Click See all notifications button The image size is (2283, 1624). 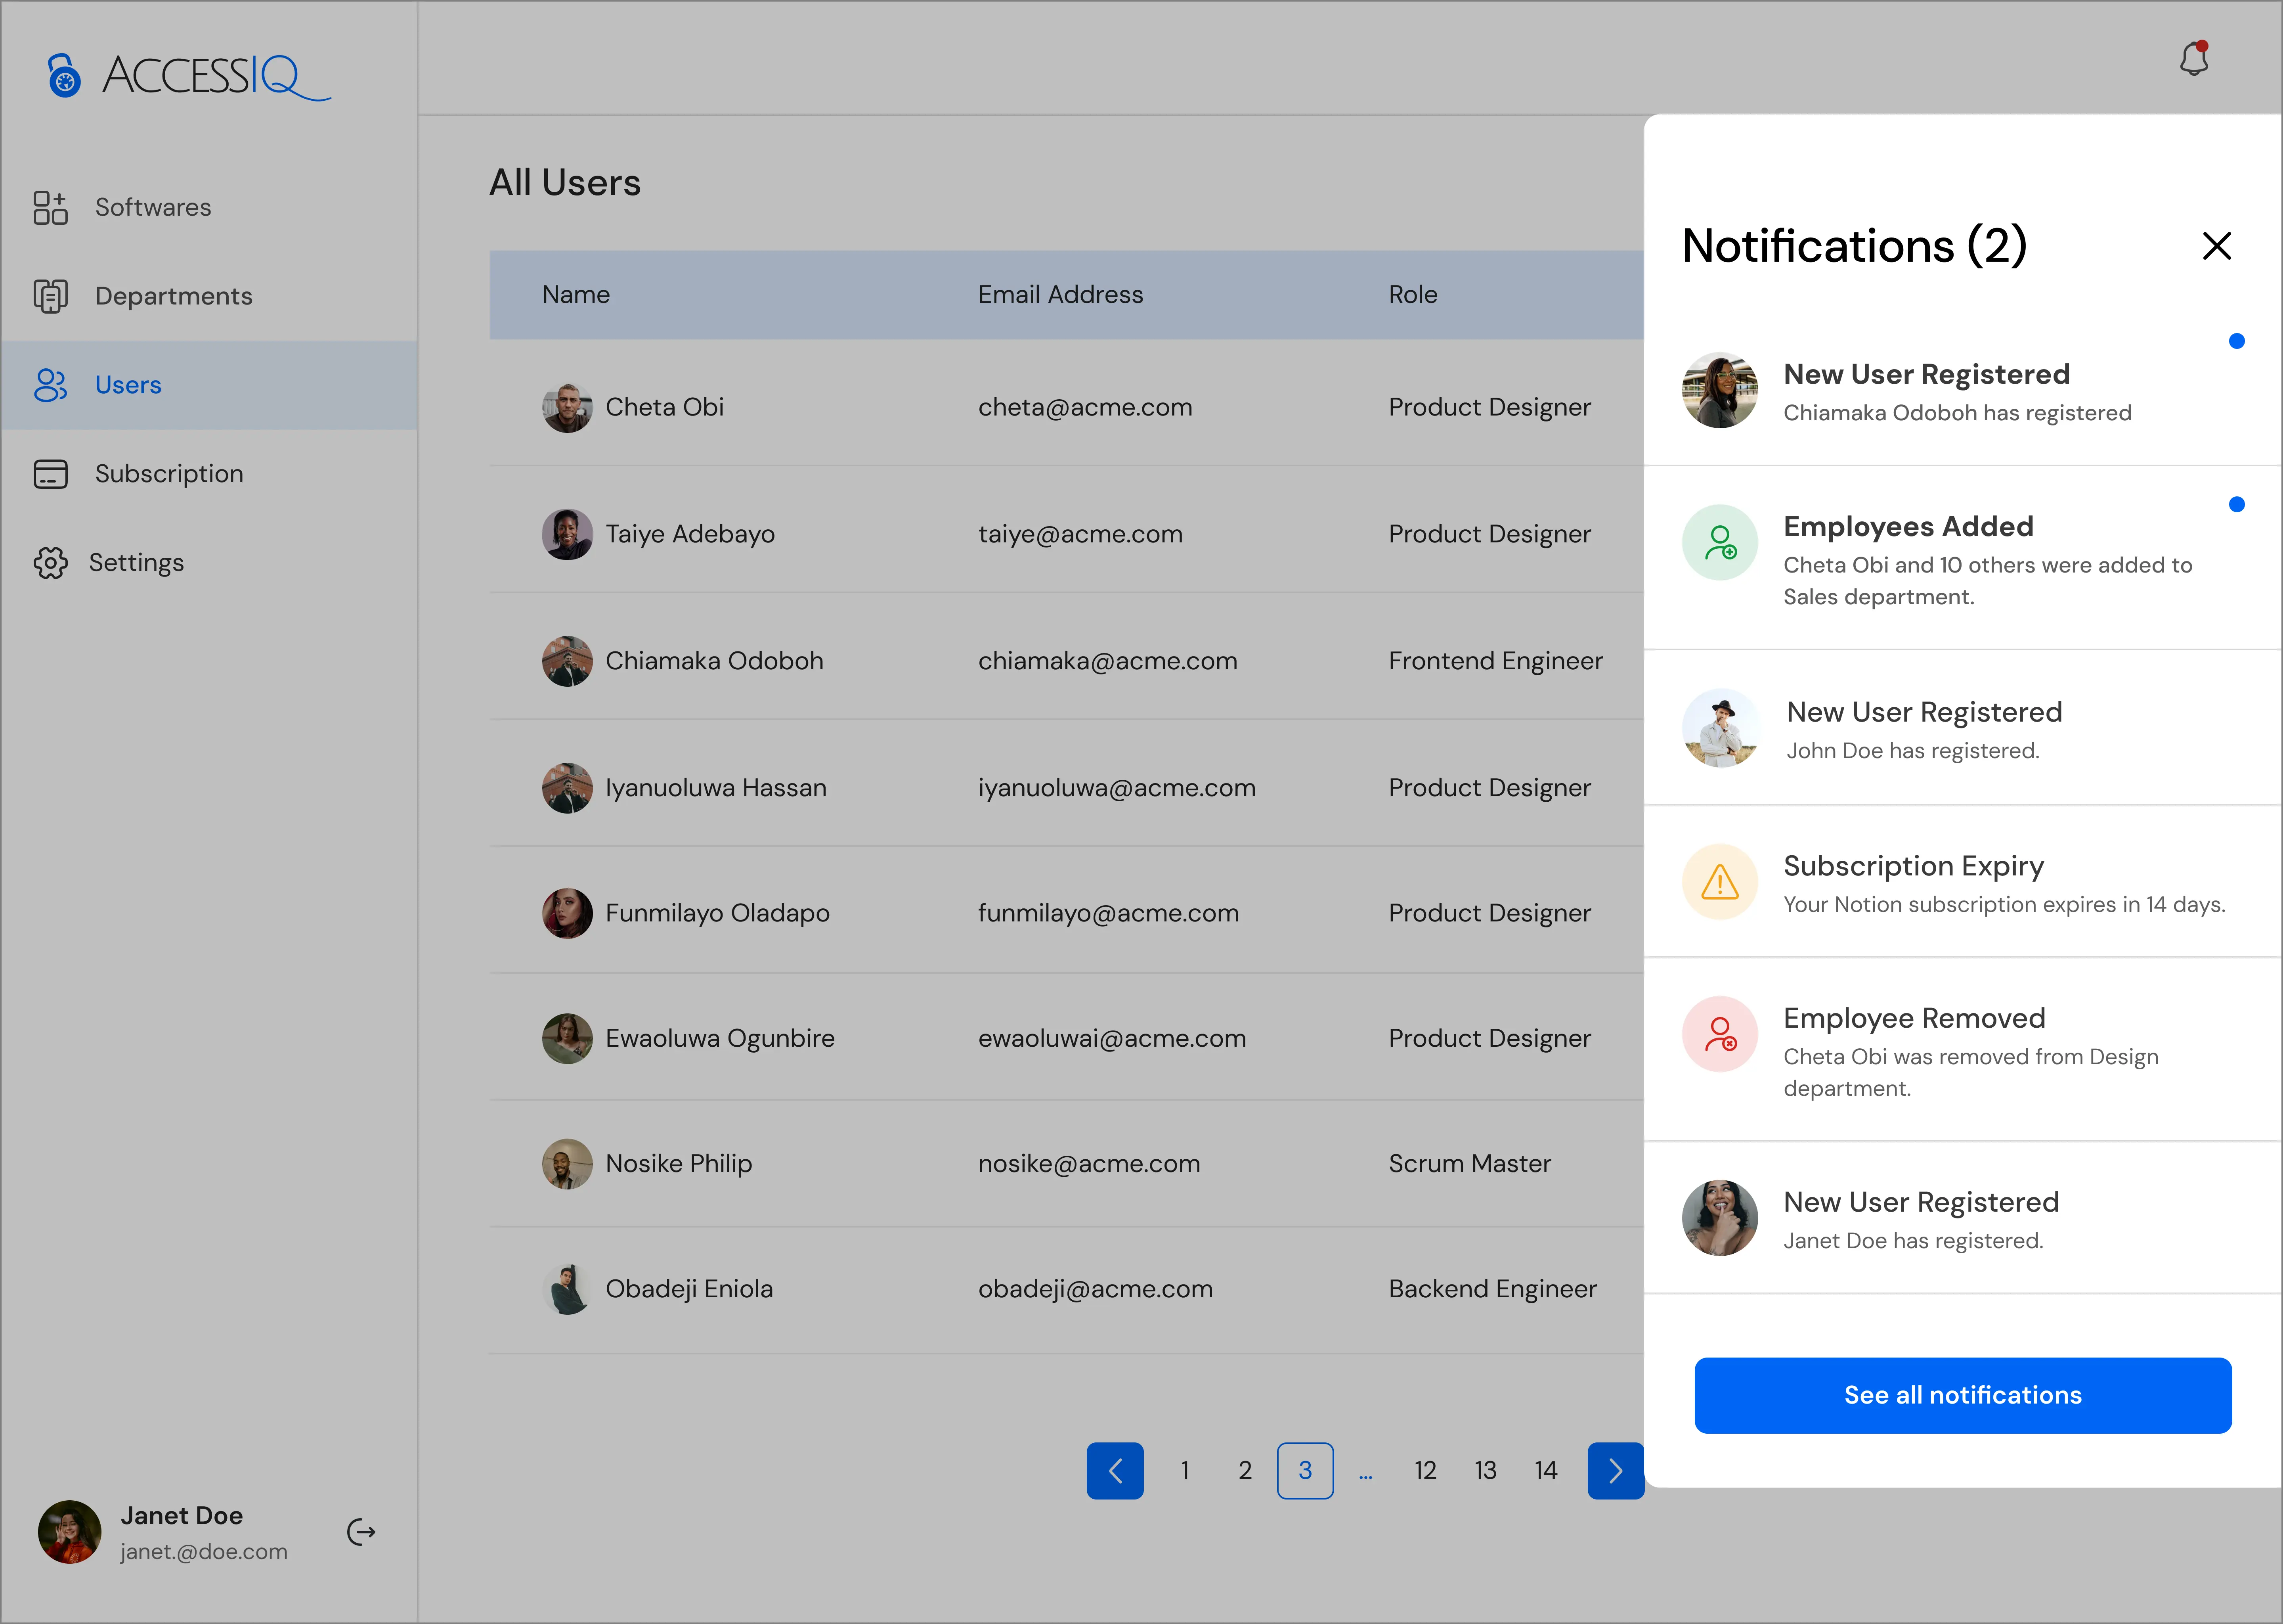(1962, 1395)
